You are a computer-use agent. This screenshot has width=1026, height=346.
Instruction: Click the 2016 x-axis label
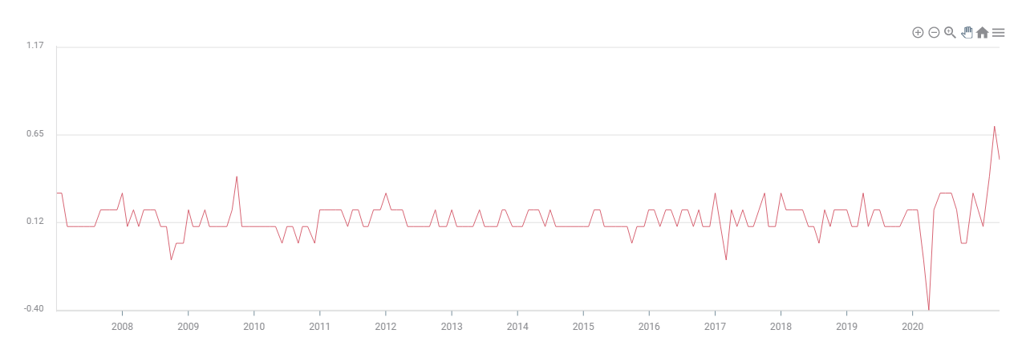(x=649, y=327)
